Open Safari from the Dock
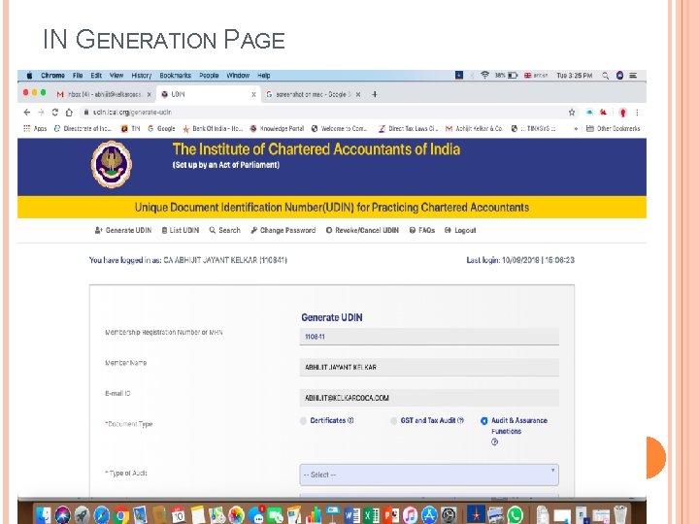The height and width of the screenshot is (524, 699). click(102, 515)
